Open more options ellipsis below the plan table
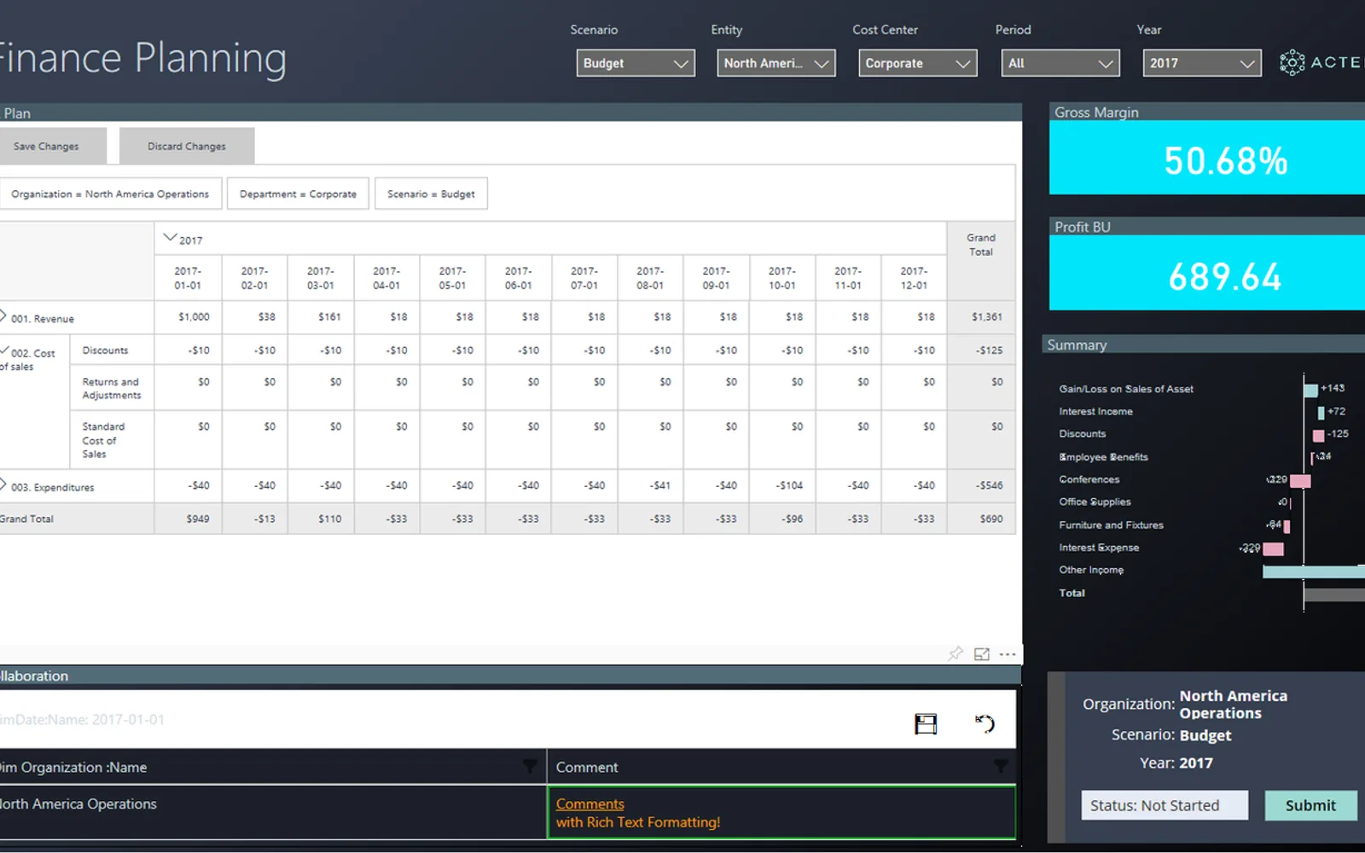The image size is (1365, 853). (x=1008, y=654)
